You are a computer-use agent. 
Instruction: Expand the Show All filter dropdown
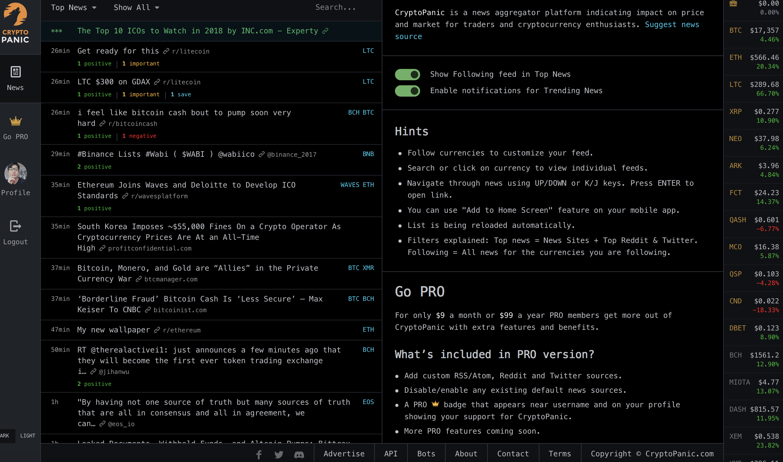click(136, 8)
